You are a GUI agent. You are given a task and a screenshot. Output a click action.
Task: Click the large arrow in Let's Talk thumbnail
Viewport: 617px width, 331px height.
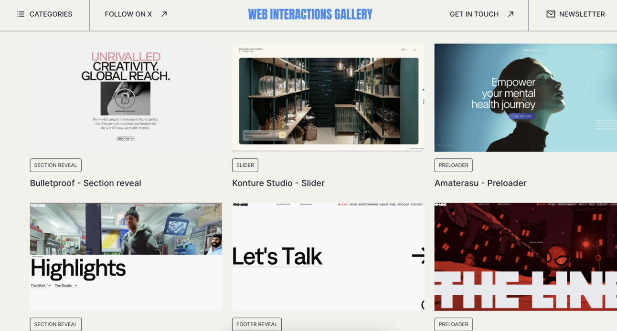(418, 256)
